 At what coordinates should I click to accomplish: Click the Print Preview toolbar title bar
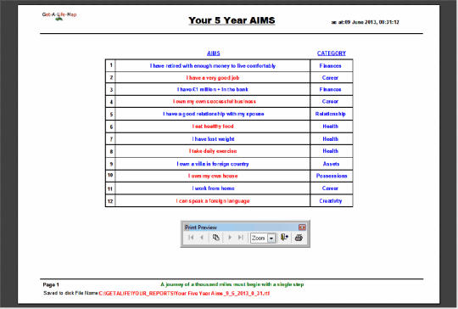point(241,228)
